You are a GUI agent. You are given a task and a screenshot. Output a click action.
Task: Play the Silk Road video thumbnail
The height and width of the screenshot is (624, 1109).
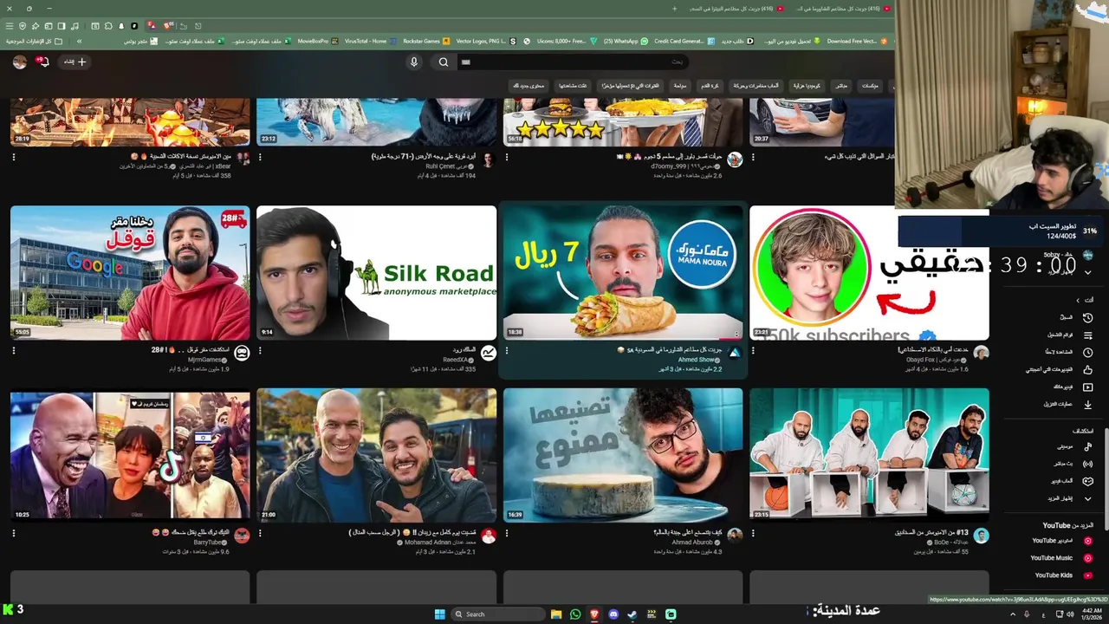pyautogui.click(x=376, y=273)
